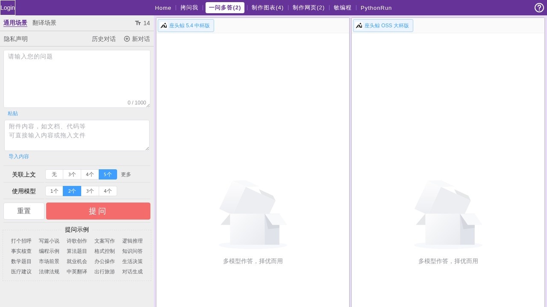Click the font size Tr icon
Viewport: 547px width, 307px height.
click(x=138, y=23)
